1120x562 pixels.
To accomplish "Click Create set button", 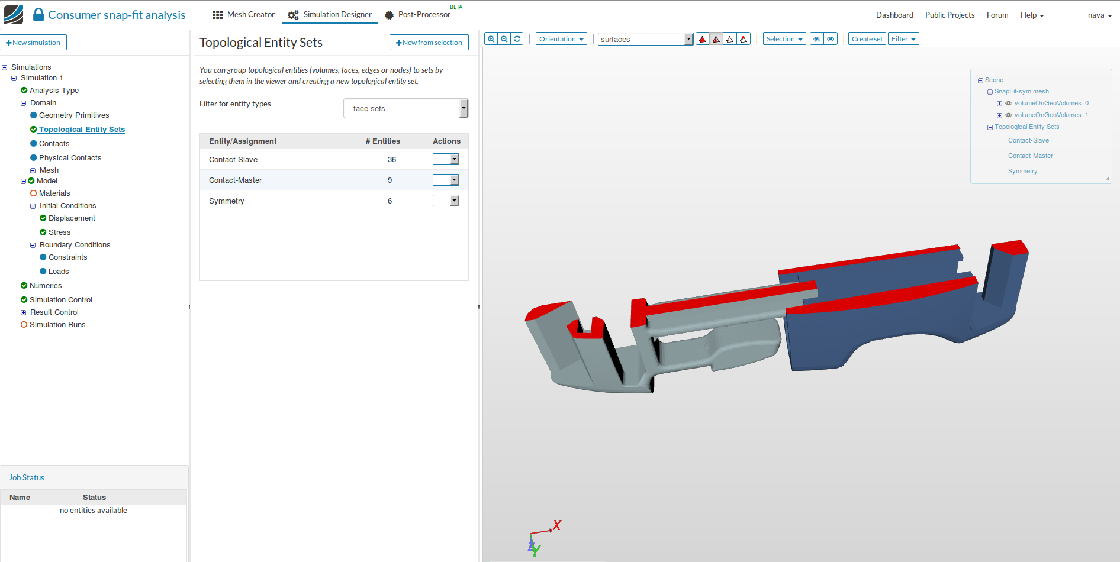I will 867,39.
